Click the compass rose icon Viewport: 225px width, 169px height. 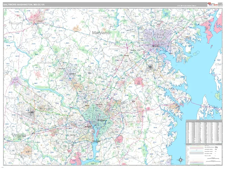[180, 159]
